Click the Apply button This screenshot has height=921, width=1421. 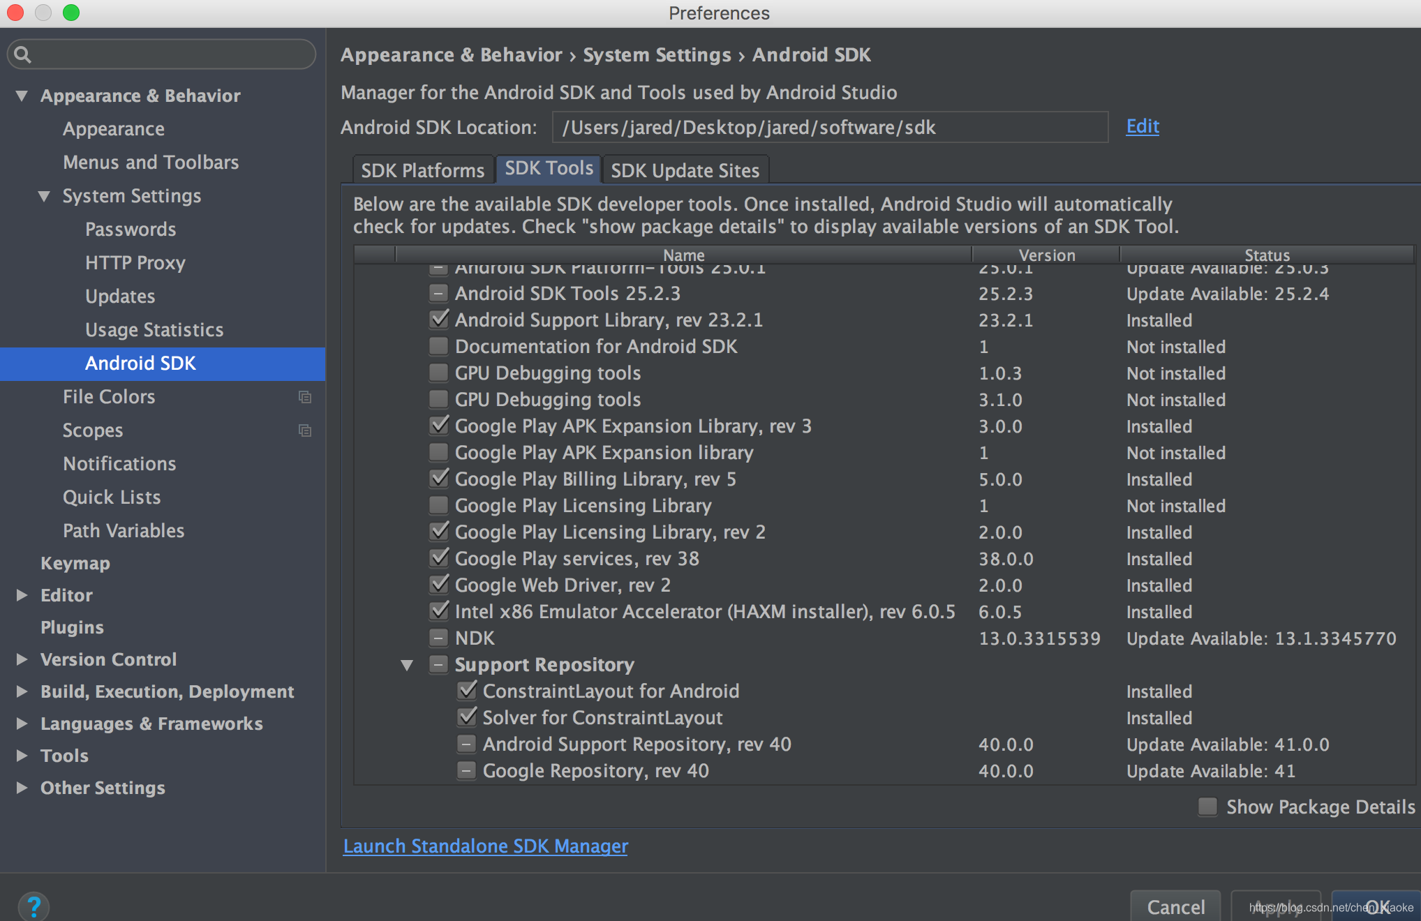coord(1276,906)
